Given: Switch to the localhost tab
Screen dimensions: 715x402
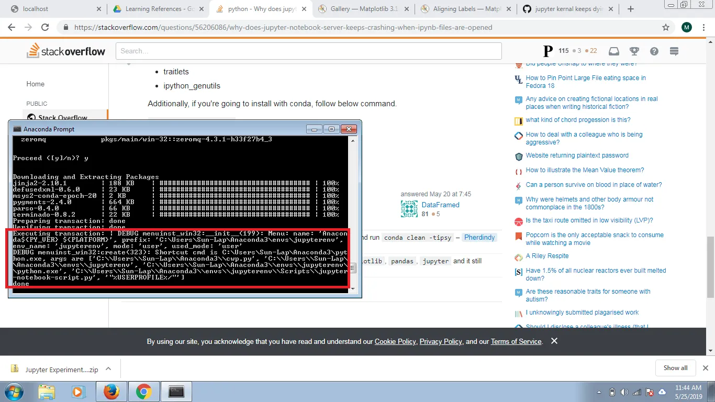Looking at the screenshot, I should coord(55,9).
